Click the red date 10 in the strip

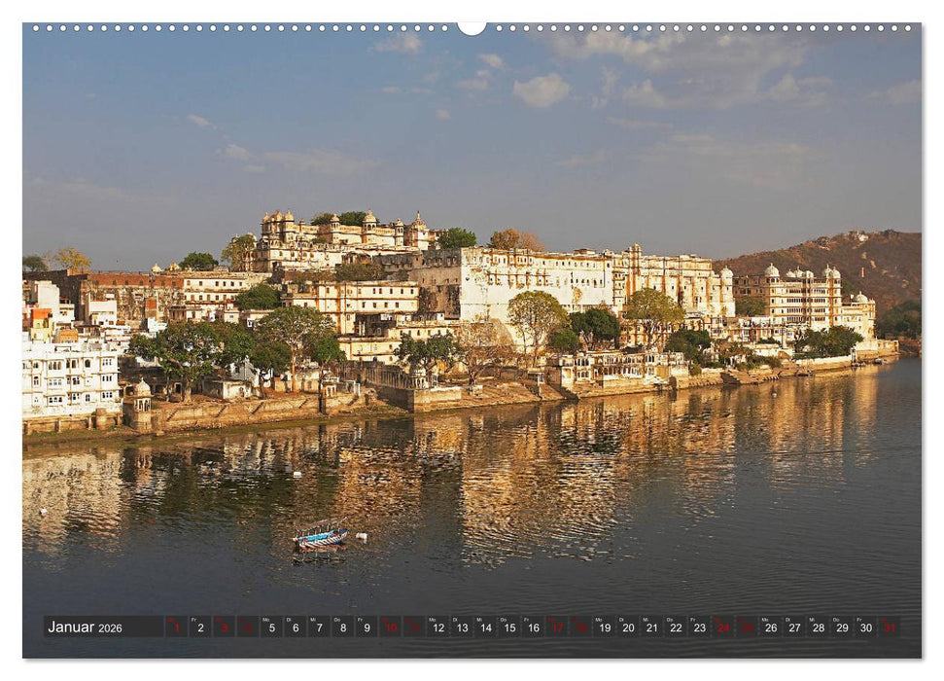pos(390,630)
